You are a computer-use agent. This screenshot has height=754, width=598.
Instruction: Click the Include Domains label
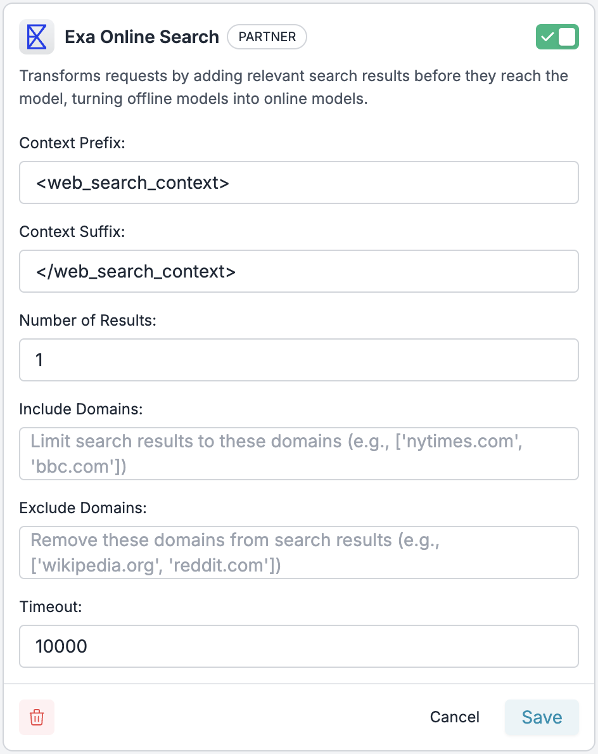tap(81, 409)
